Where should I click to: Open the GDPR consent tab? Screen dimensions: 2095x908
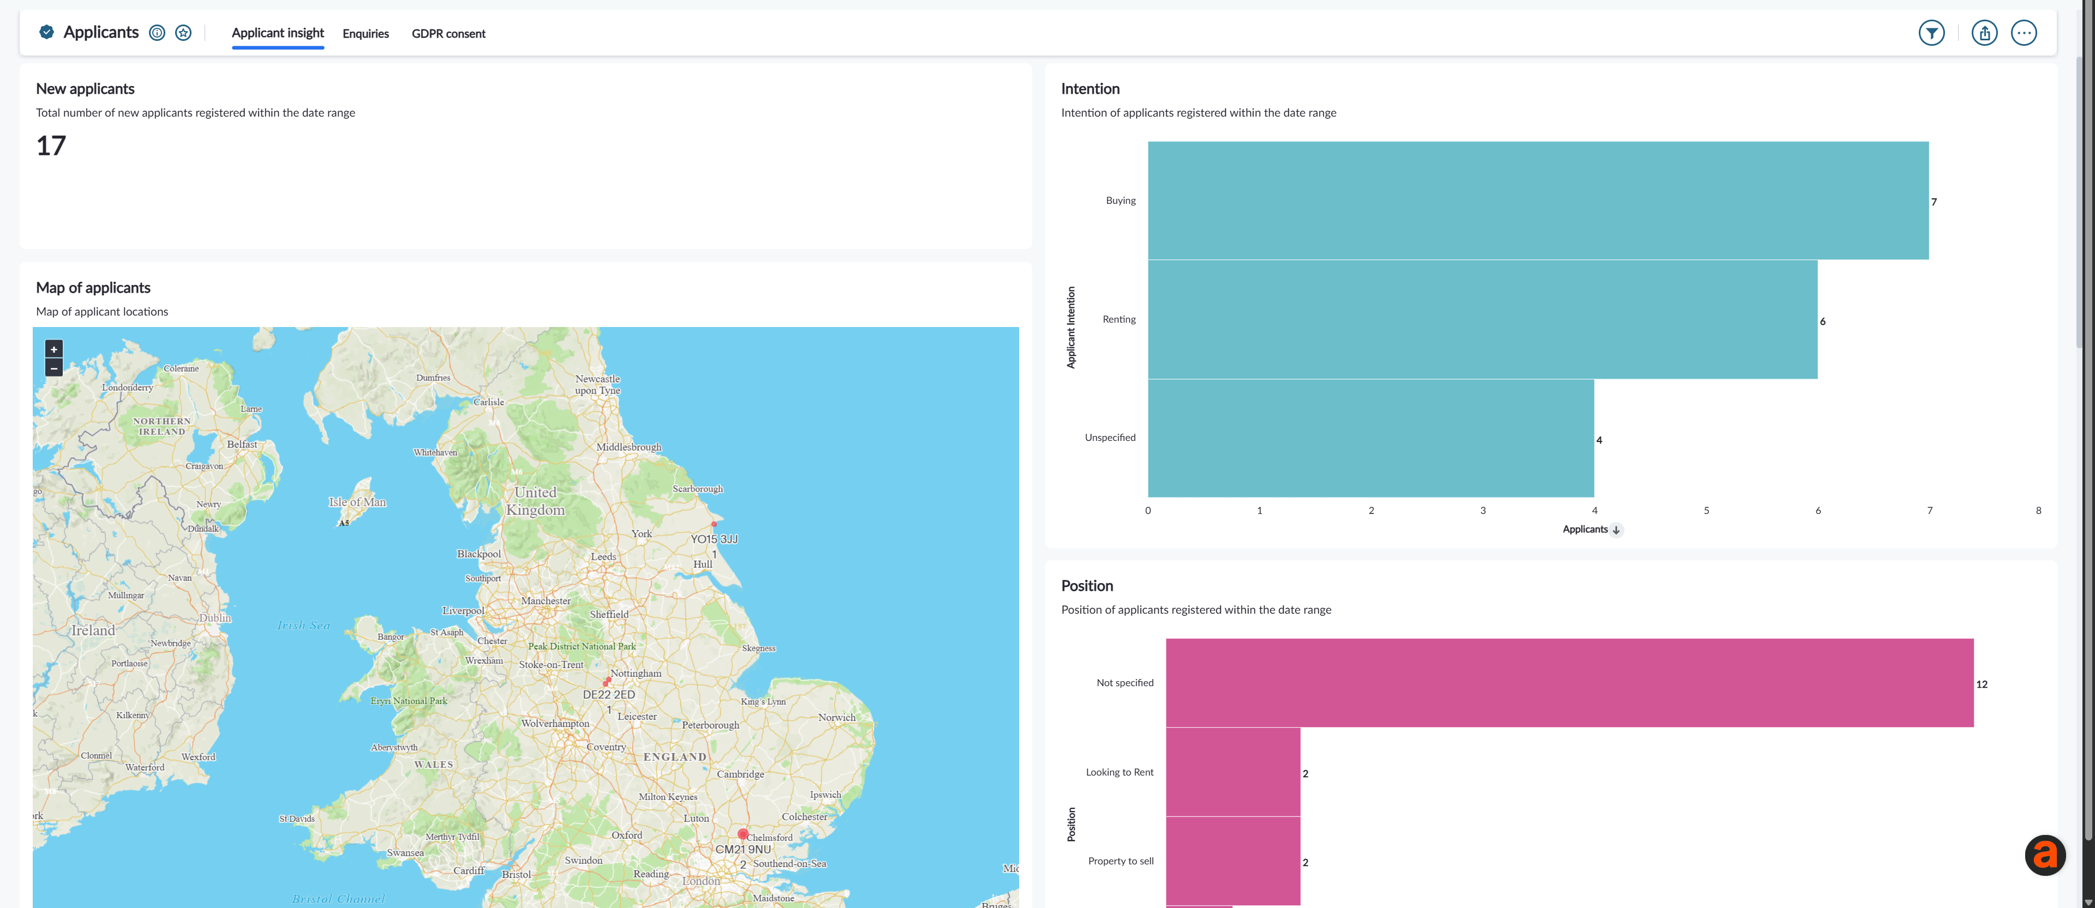pos(448,33)
